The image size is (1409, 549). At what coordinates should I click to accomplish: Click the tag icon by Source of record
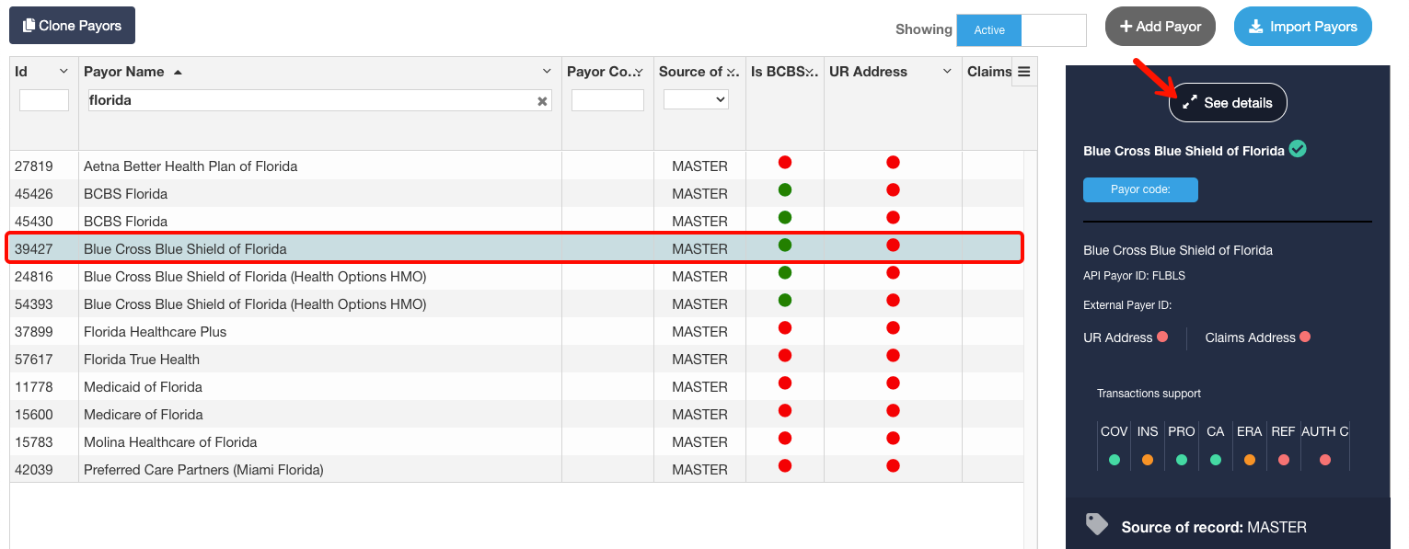pos(1096,525)
